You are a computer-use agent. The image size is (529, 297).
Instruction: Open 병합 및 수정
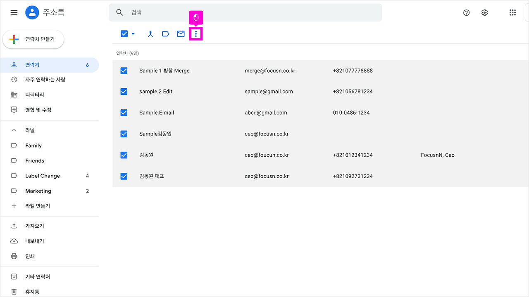click(x=50, y=110)
